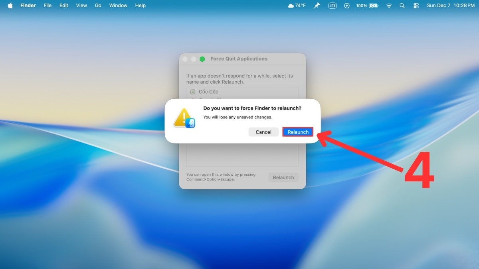This screenshot has width=479, height=269.
Task: Click dimmed Relaunch button in Force Quit window
Action: pyautogui.click(x=283, y=178)
